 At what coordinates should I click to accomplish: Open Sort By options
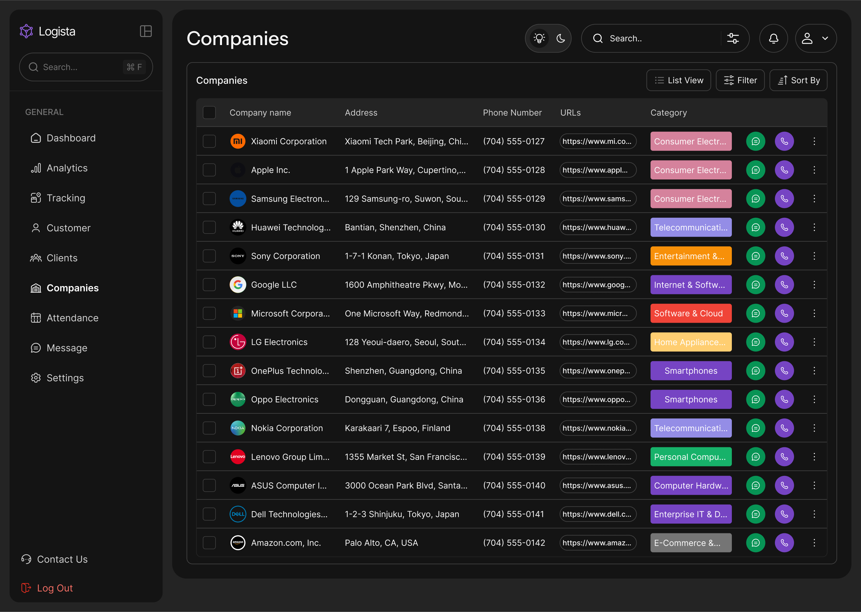point(798,80)
